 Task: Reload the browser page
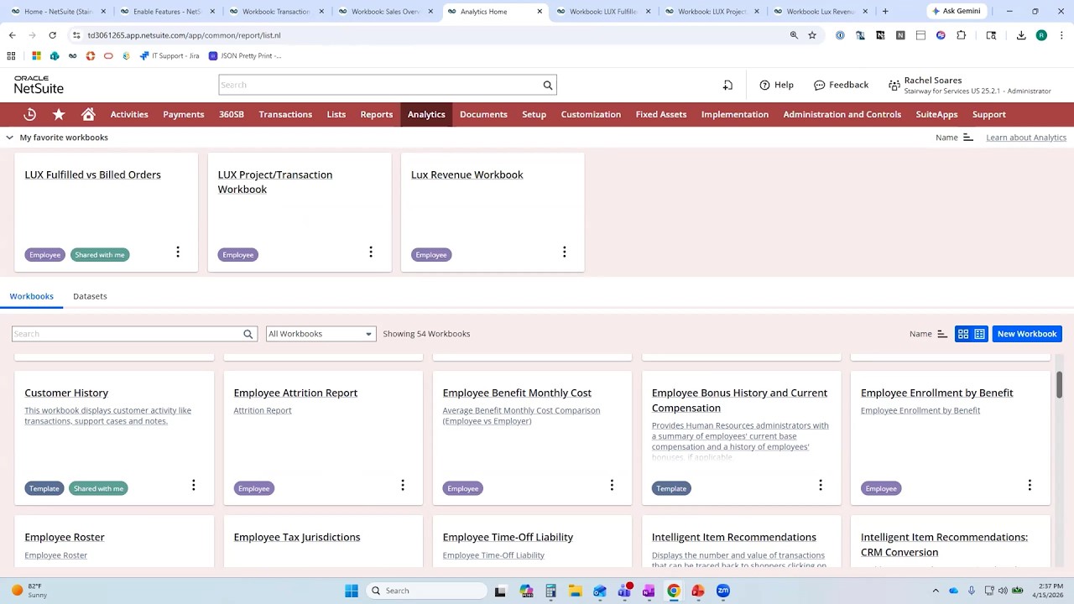pyautogui.click(x=52, y=35)
